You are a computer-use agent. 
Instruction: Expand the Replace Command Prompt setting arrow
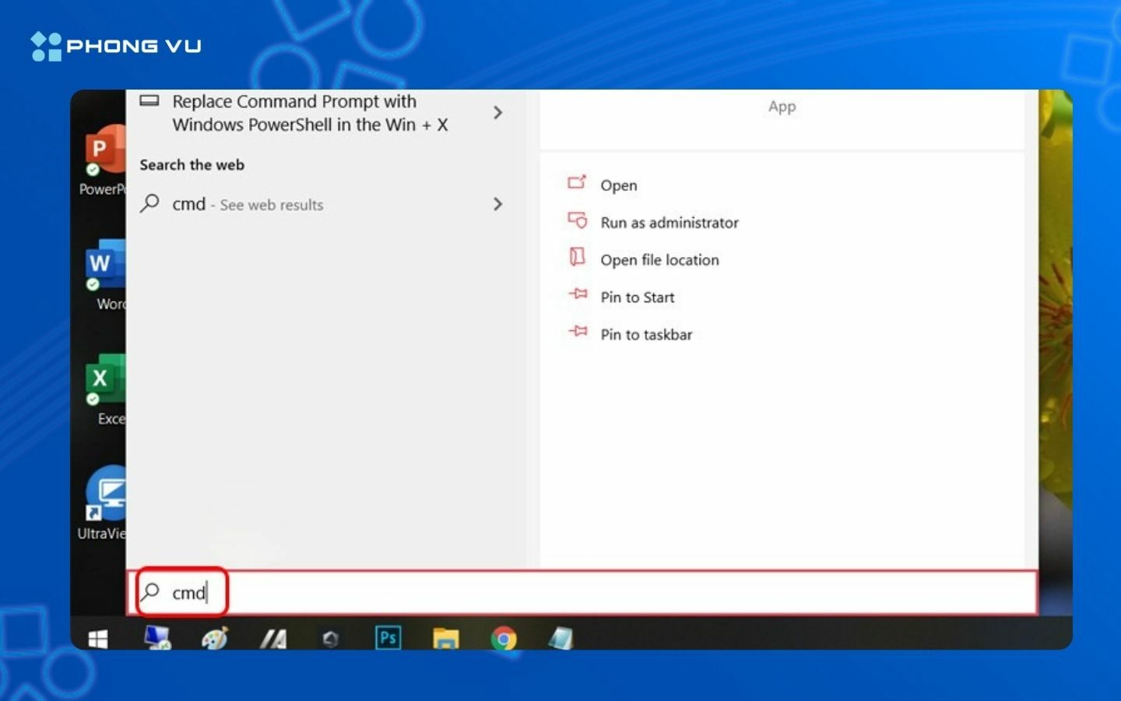pyautogui.click(x=498, y=113)
